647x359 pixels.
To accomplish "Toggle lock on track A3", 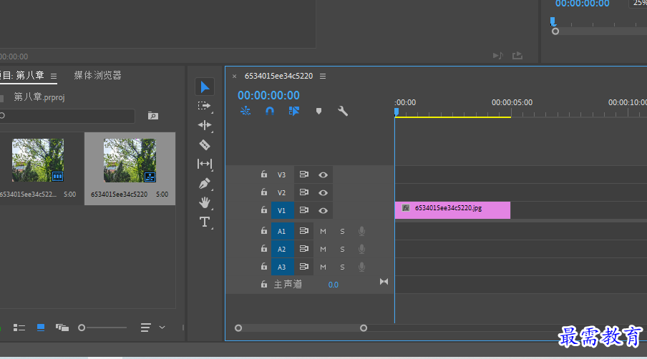I will 264,267.
